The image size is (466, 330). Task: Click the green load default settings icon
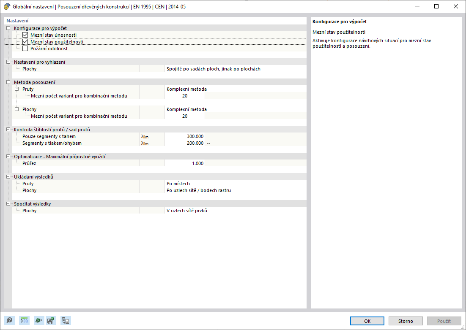coord(38,321)
